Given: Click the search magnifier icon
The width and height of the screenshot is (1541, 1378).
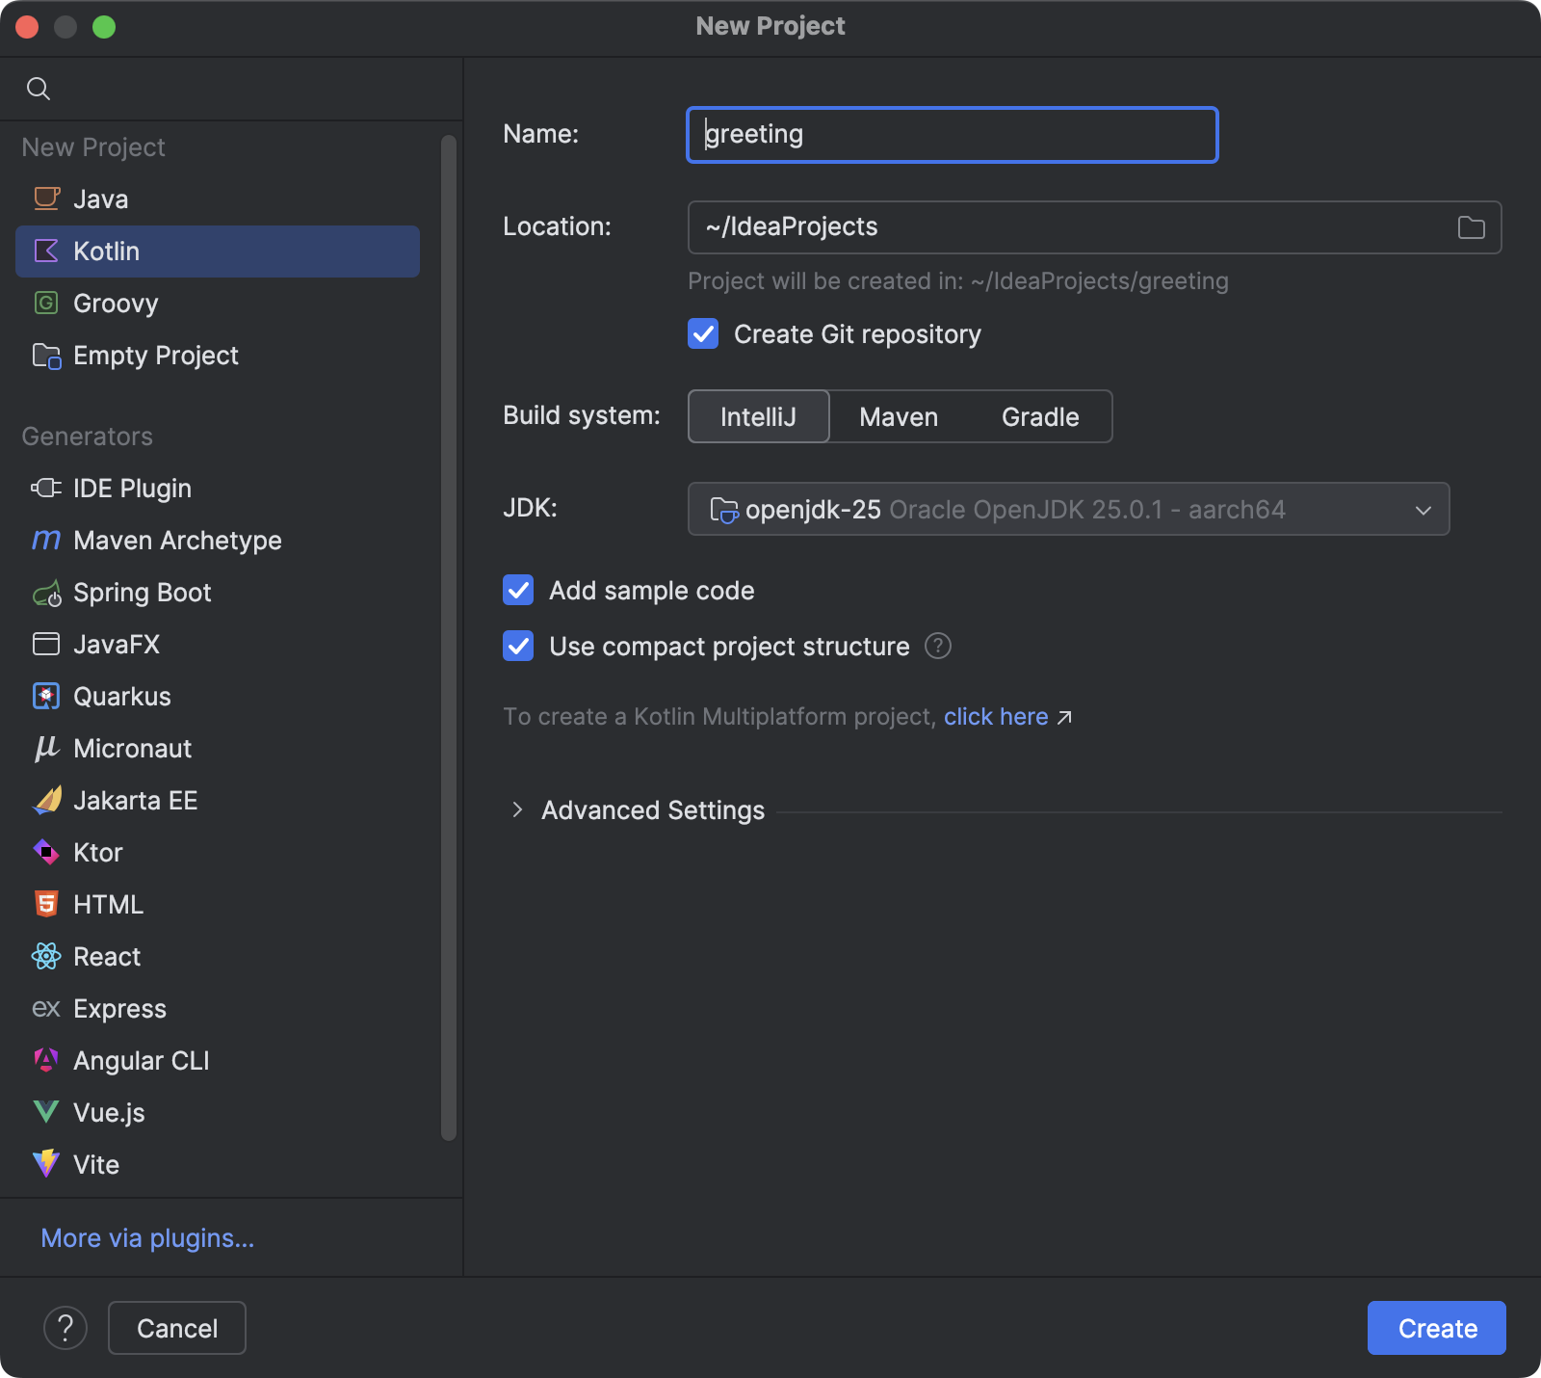Looking at the screenshot, I should pos(39,89).
